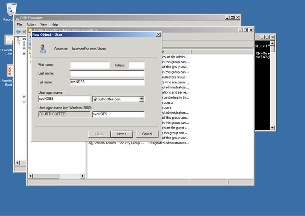Open the Action menu in DNS Manager
The image size is (305, 216).
(x=31, y=24)
